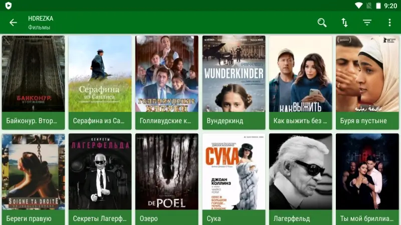Click the shield icon in status bar
Viewport: 401px width, 225px height.
point(8,5)
